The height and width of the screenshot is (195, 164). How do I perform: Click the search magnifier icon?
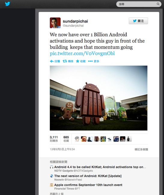pyautogui.click(x=158, y=4)
